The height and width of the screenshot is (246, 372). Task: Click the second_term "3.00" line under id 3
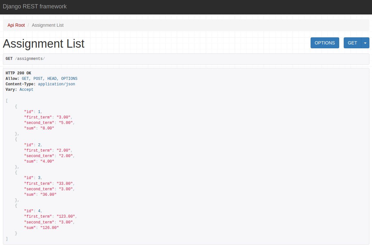click(49, 189)
